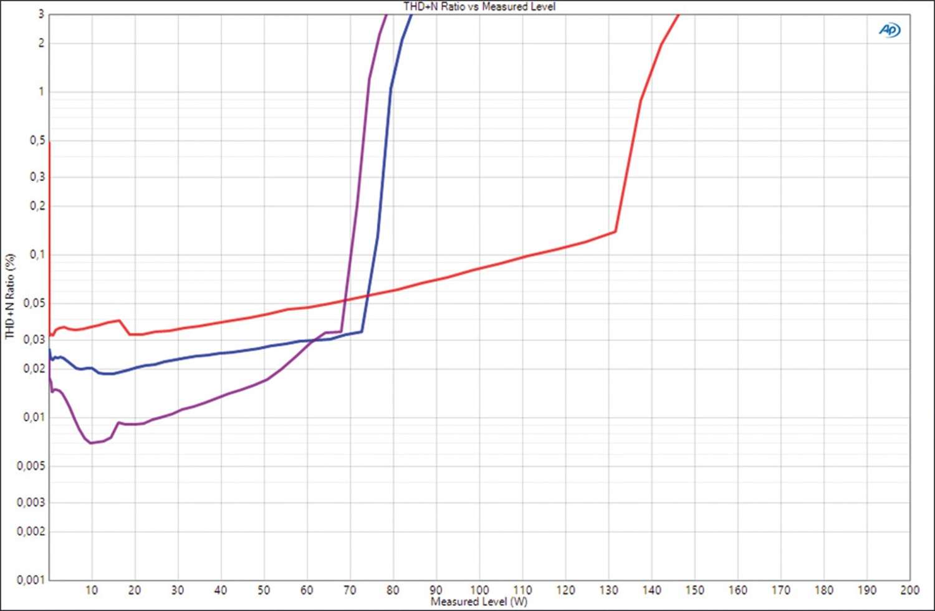Click the x-axis value 160
935x611 pixels.
tap(737, 590)
